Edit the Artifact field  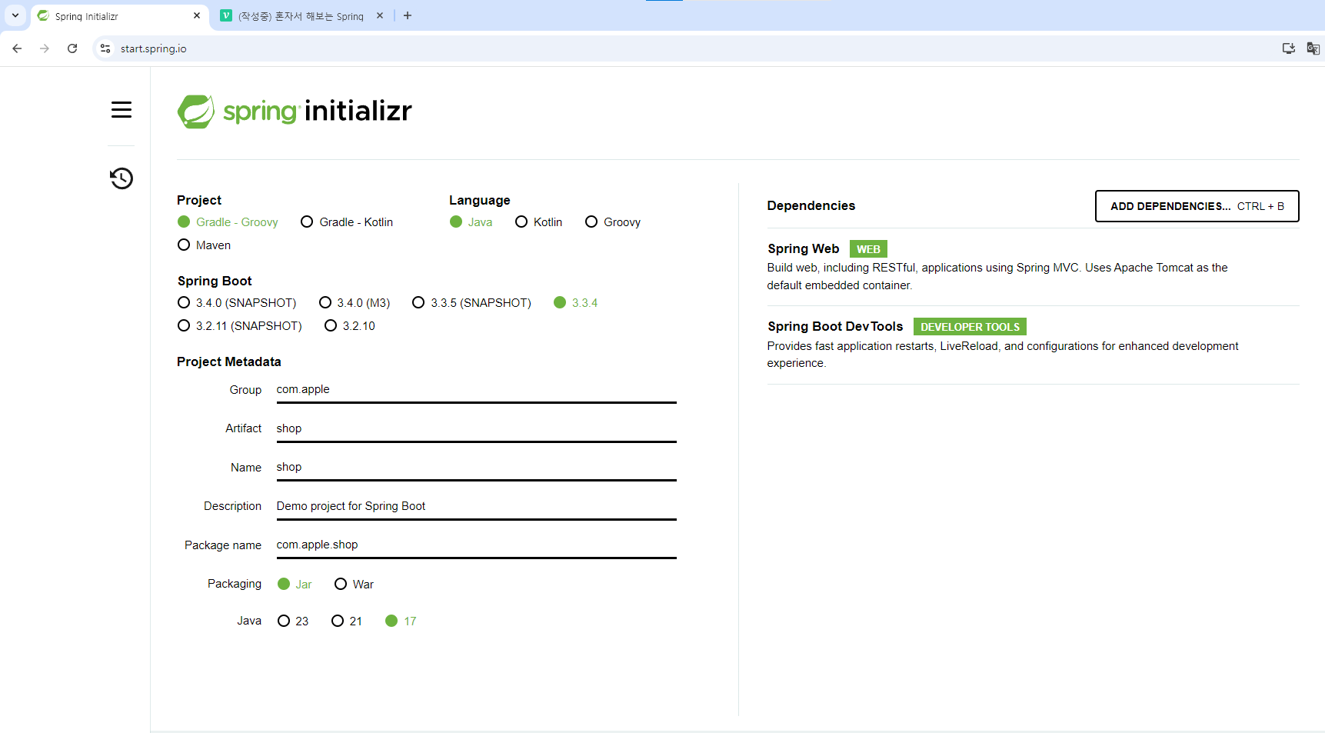point(477,428)
